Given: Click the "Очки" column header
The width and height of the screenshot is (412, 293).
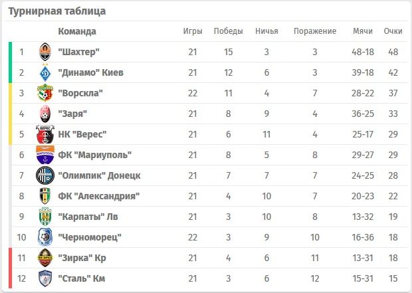Looking at the screenshot, I should point(393,31).
